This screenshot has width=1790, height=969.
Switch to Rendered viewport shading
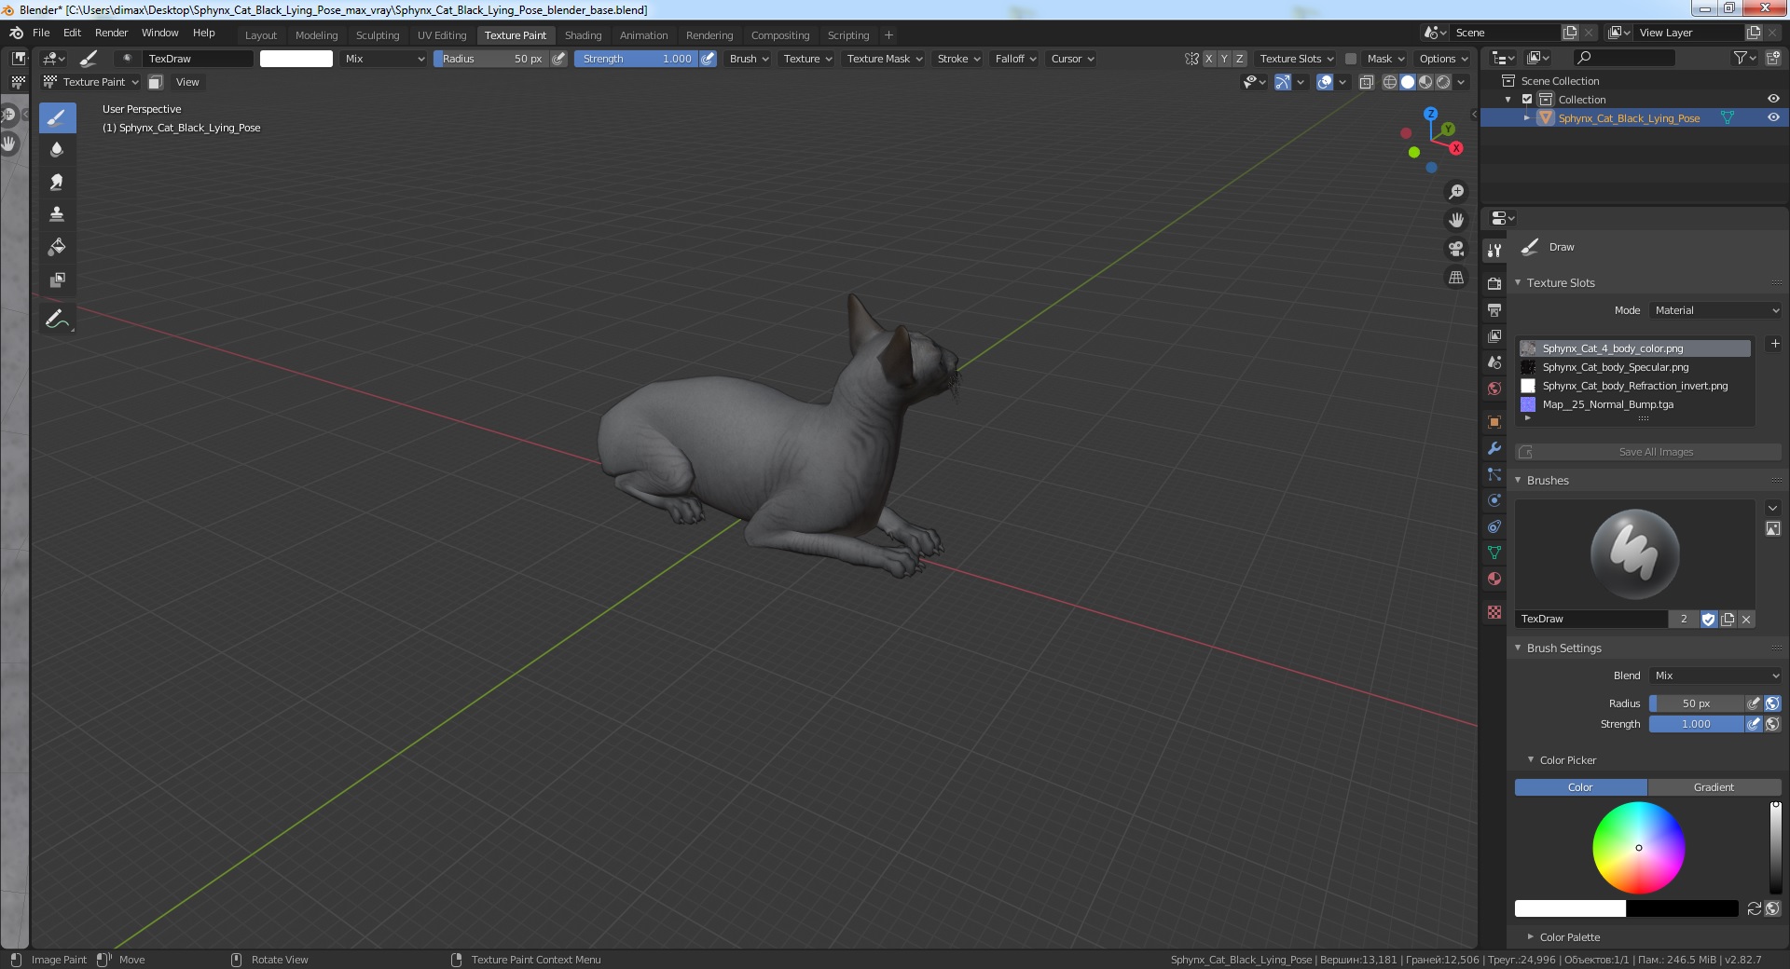click(x=1443, y=82)
